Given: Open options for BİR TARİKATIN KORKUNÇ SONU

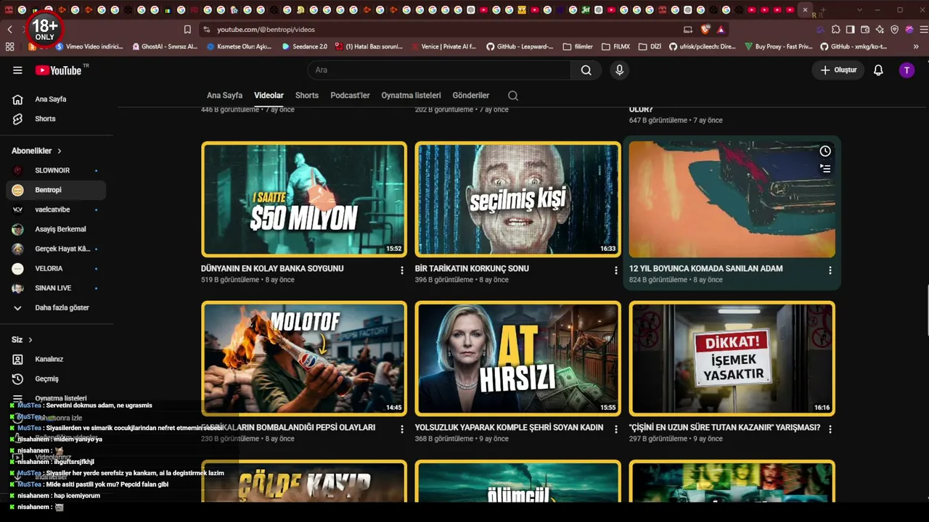Looking at the screenshot, I should [616, 270].
